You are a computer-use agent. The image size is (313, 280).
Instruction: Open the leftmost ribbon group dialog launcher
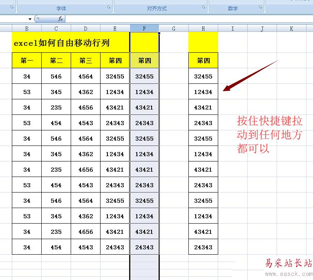pos(12,8)
